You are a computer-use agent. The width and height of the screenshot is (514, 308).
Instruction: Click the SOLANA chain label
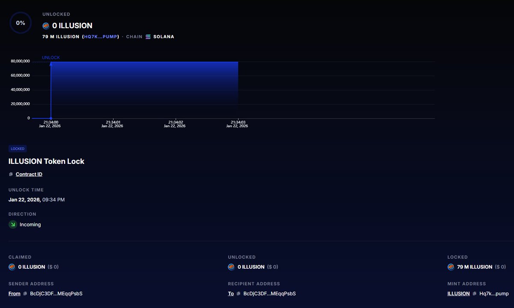coord(164,37)
